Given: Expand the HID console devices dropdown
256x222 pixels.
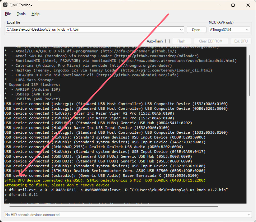Looking at the screenshot, I should click(249, 215).
